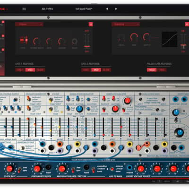Click the Arpeggiation Rate red knob
Viewport: 189px width, 189px height.
(x=62, y=169)
